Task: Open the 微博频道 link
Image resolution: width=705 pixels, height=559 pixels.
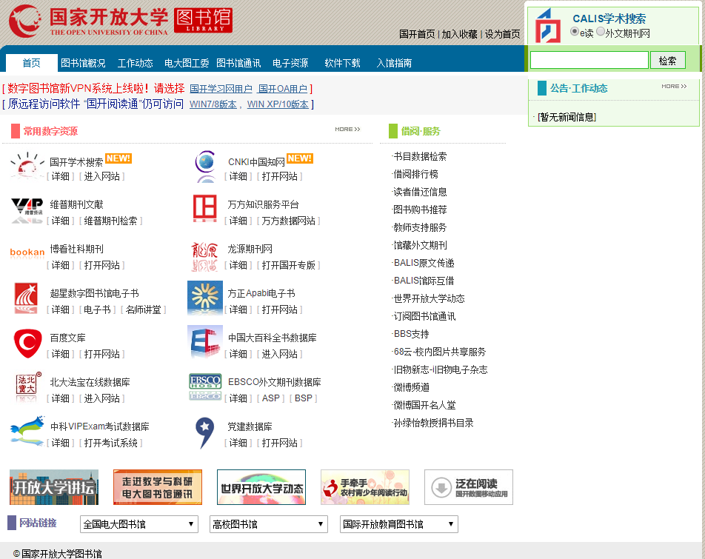Action: tap(411, 387)
